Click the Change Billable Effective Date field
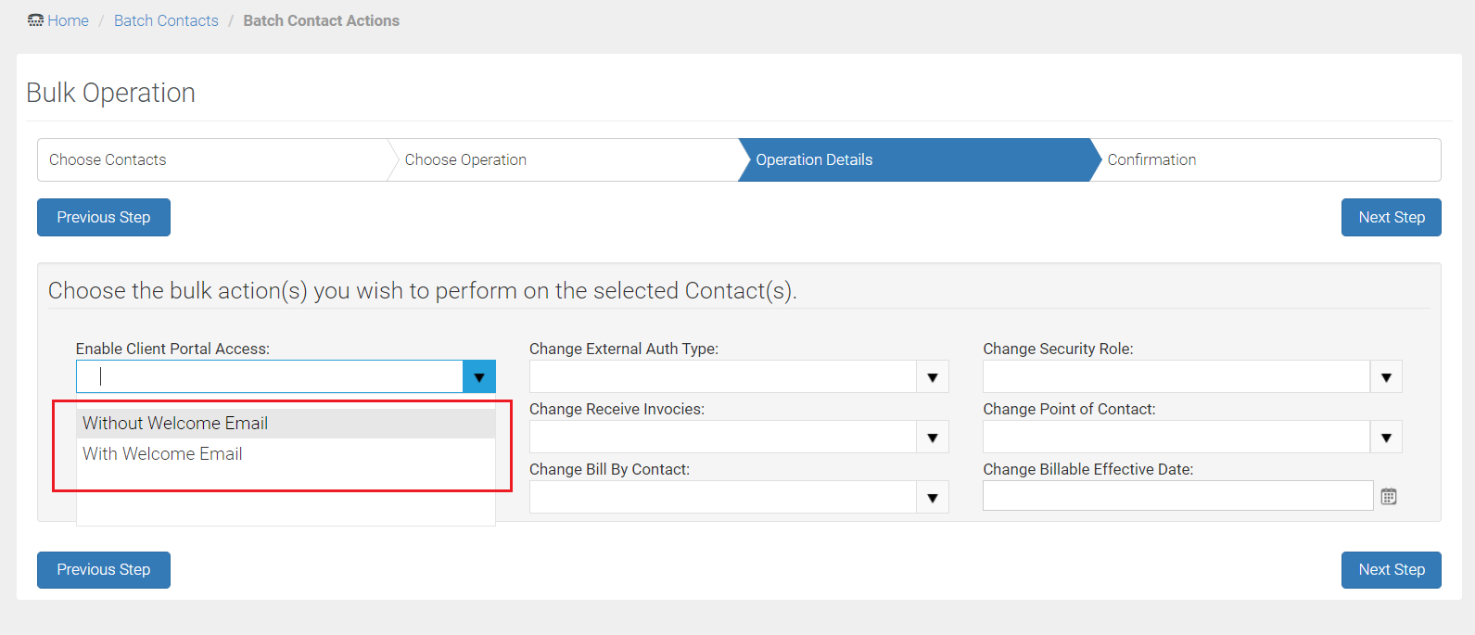 (1177, 496)
